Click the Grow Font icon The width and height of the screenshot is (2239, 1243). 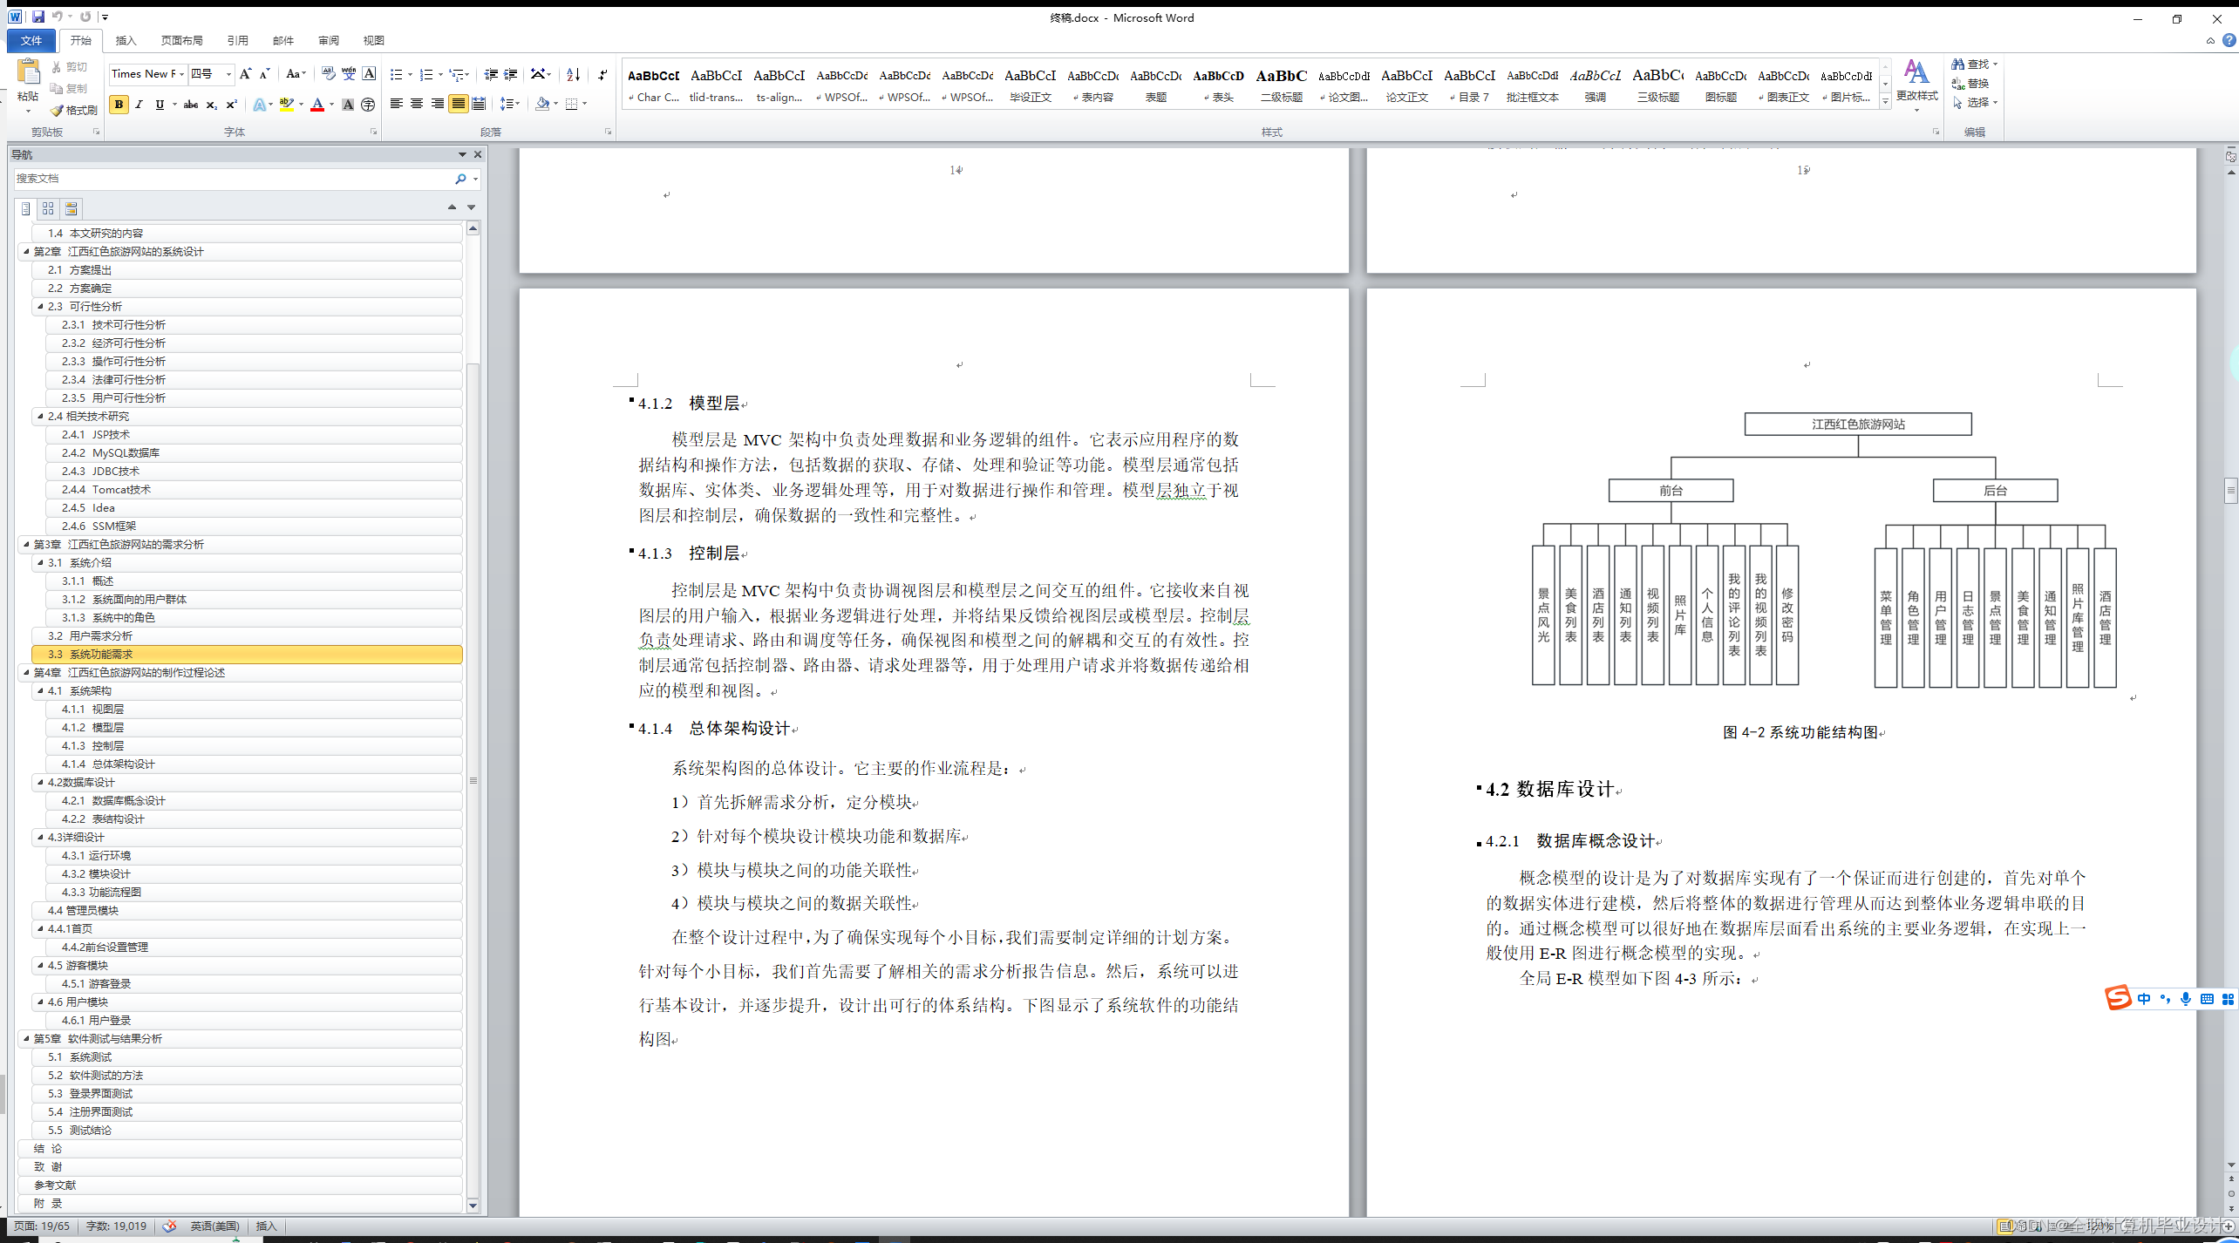[x=246, y=74]
